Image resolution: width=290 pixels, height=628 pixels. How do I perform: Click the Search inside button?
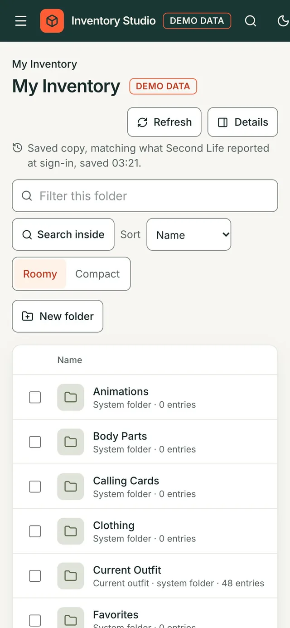click(63, 234)
